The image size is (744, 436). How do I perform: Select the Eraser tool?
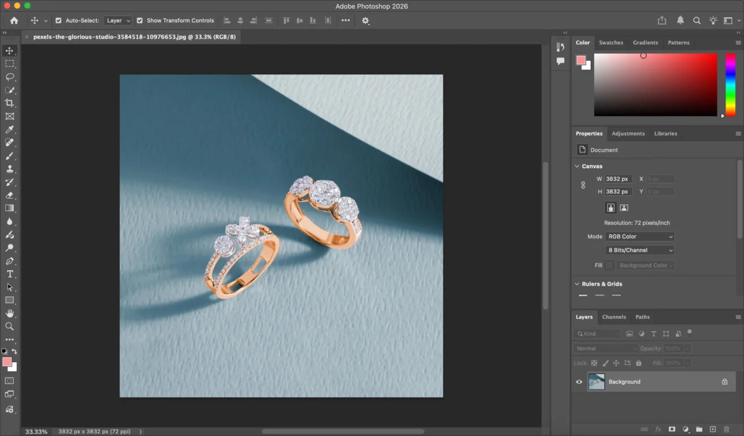point(9,195)
